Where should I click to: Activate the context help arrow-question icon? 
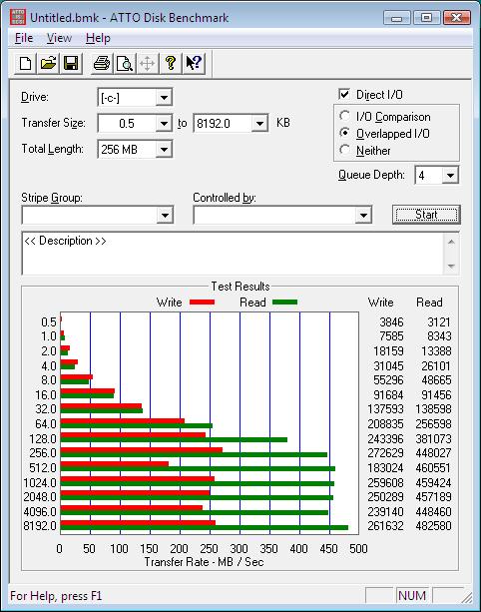(194, 63)
